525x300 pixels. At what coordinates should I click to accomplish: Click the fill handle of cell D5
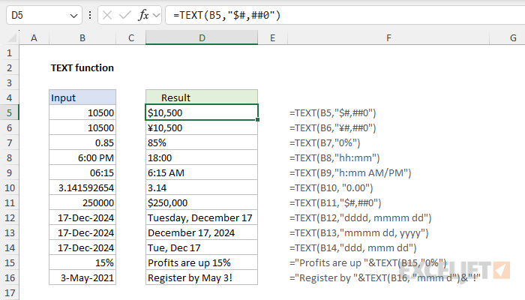(x=257, y=119)
